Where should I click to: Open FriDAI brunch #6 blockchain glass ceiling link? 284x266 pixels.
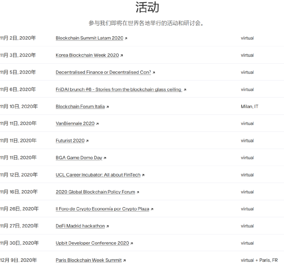tap(119, 89)
